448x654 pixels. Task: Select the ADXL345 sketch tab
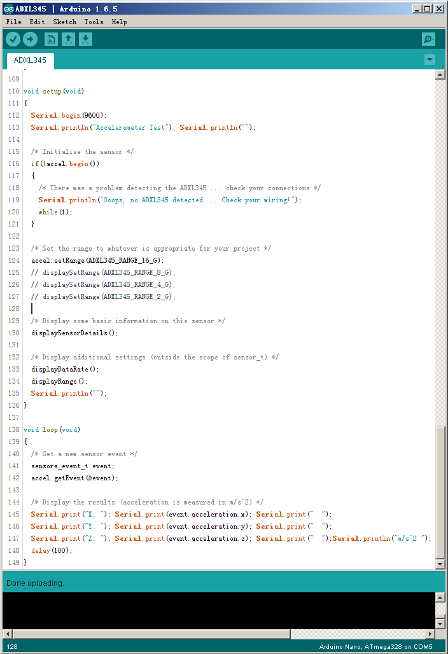click(x=30, y=60)
